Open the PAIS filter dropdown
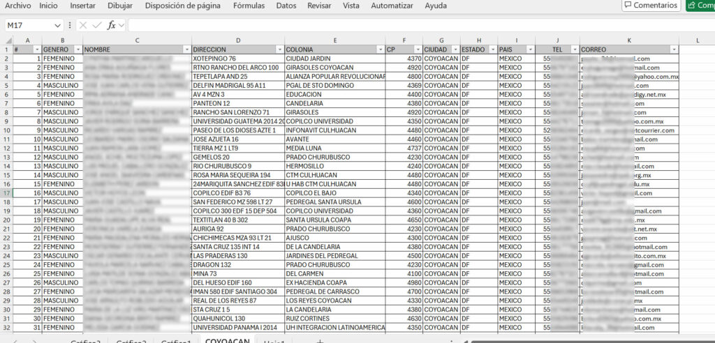The width and height of the screenshot is (715, 343). pyautogui.click(x=531, y=49)
